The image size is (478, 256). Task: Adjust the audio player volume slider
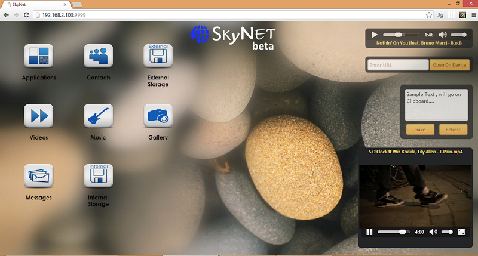(x=459, y=35)
